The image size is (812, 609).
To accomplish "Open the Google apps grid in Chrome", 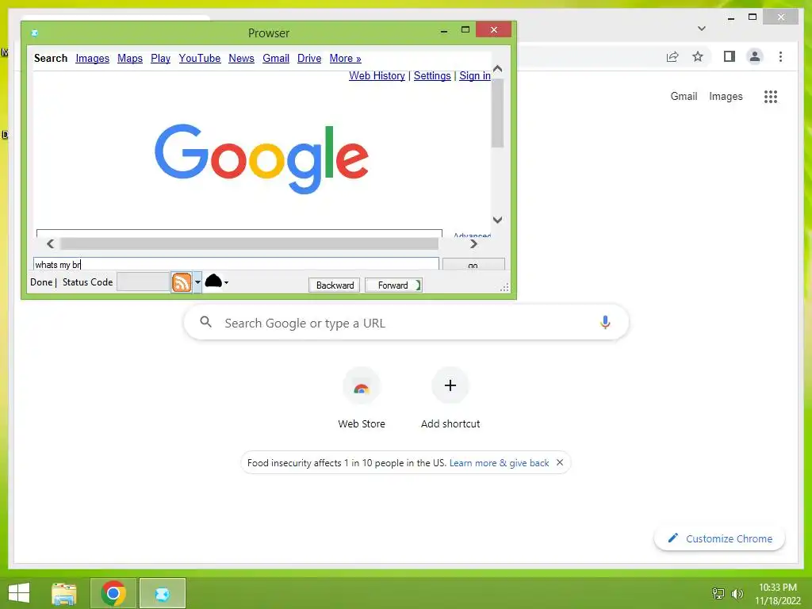I will [771, 96].
